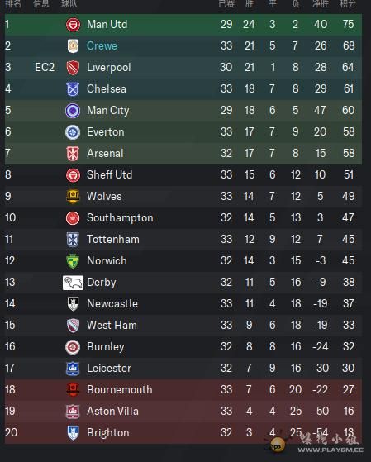Click the Newcastle club badge
This screenshot has height=462, width=371.
(73, 304)
